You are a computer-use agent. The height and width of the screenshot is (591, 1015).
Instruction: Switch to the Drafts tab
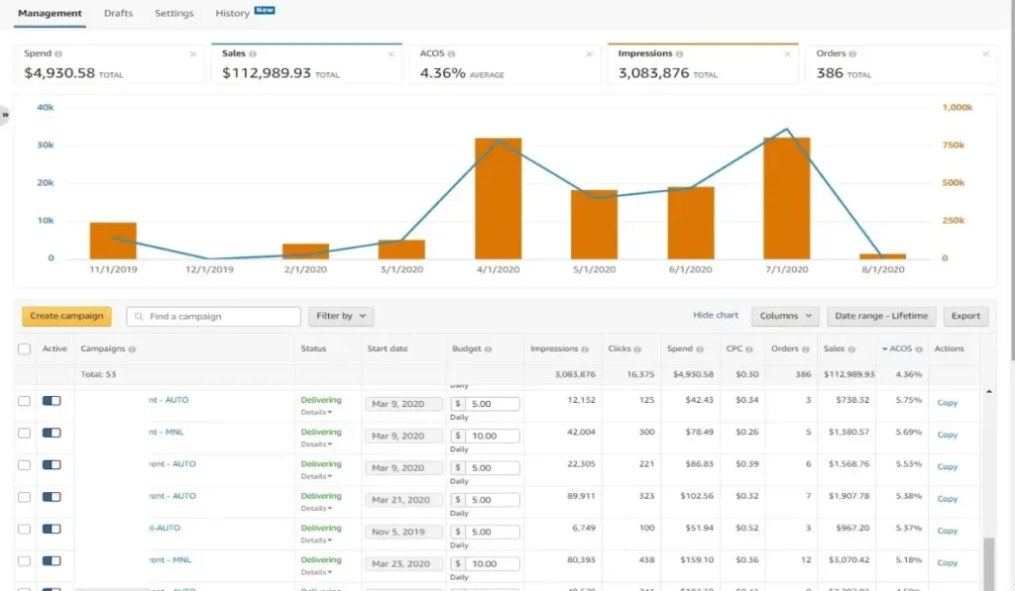tap(118, 14)
